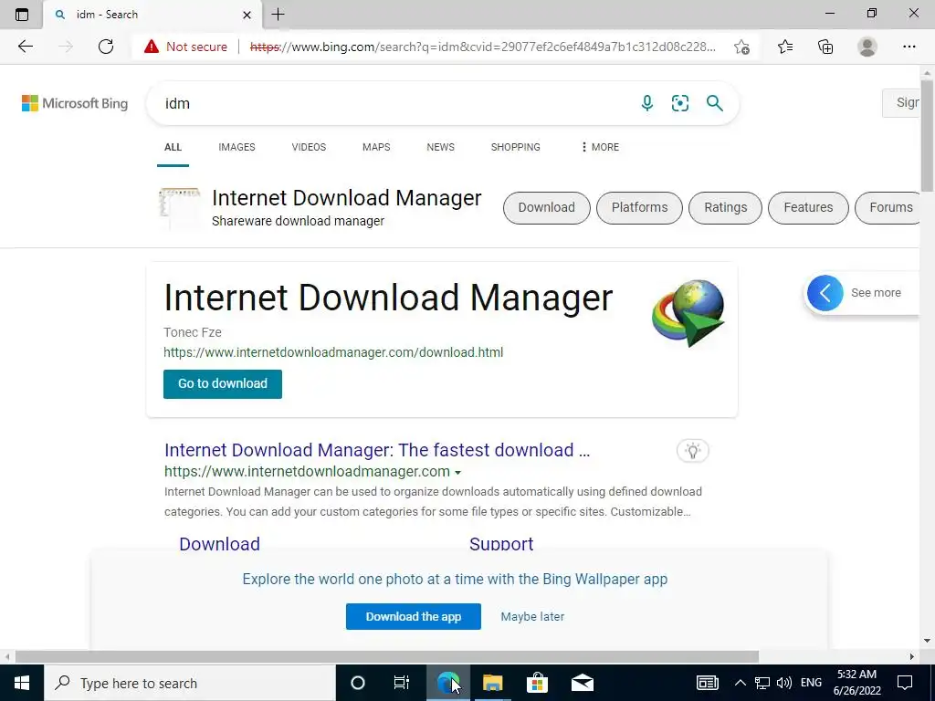Screen dimensions: 935x701
Task: Click the Not secure warning indicator
Action: [x=185, y=47]
